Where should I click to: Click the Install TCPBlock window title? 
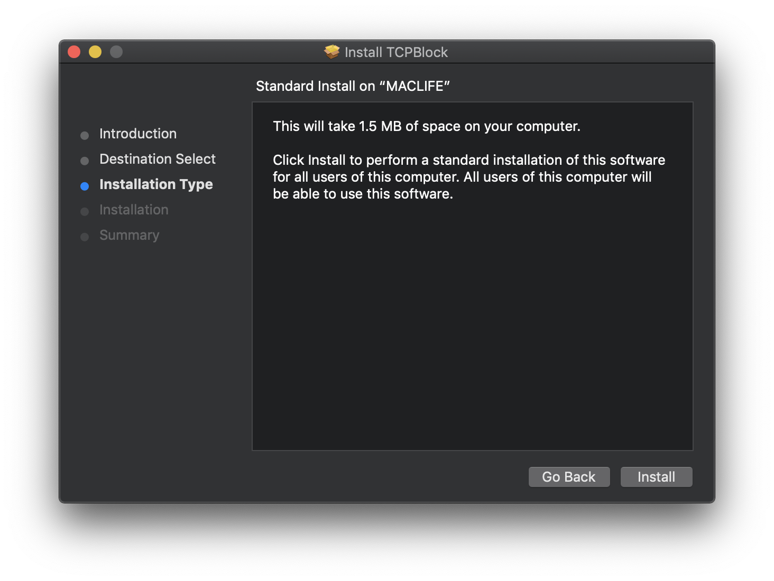(x=396, y=52)
